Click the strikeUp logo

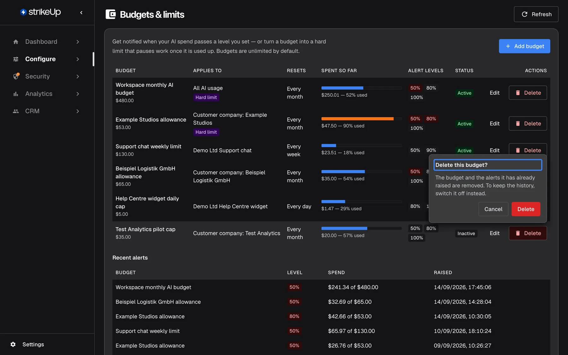pos(40,12)
